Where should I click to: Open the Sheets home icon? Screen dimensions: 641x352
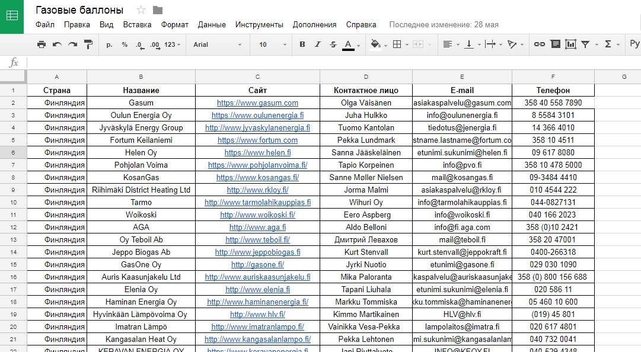[x=12, y=17]
